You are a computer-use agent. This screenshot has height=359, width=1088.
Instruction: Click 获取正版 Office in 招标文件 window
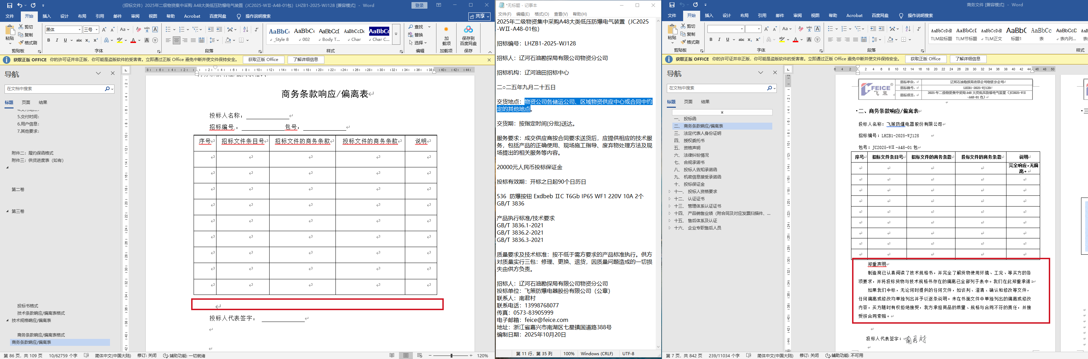[x=263, y=60]
